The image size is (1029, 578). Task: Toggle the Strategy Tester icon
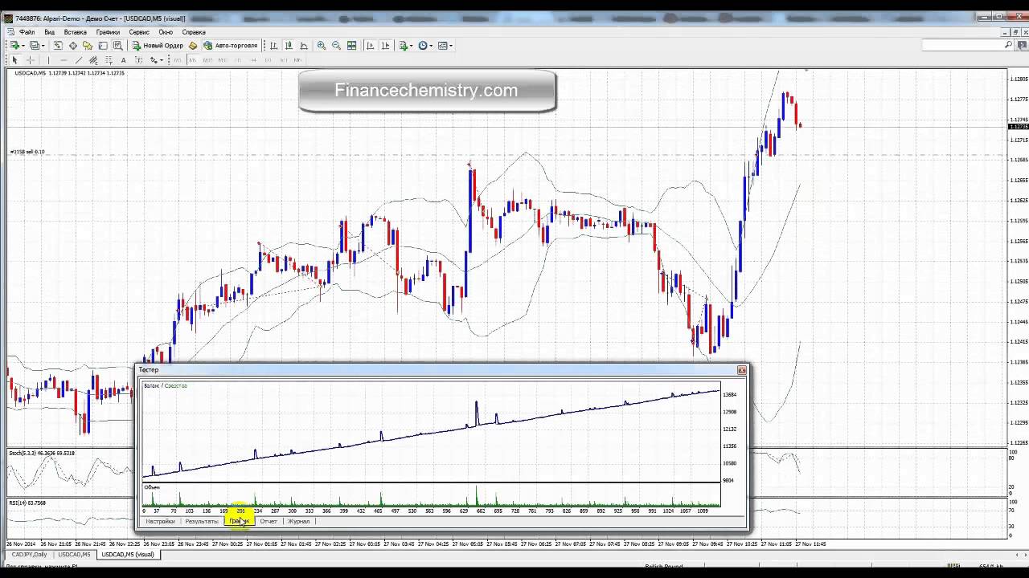tap(117, 46)
